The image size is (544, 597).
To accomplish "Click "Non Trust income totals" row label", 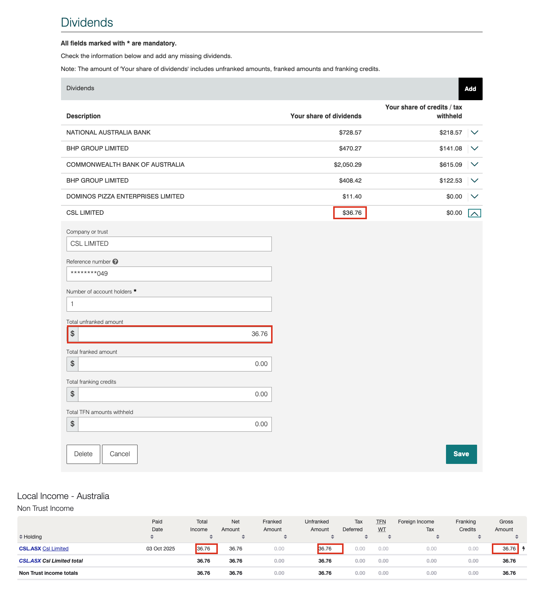I will 48,573.
